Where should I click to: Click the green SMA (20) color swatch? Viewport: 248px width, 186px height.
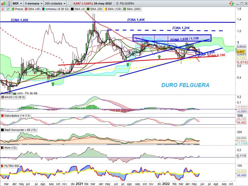88,9
